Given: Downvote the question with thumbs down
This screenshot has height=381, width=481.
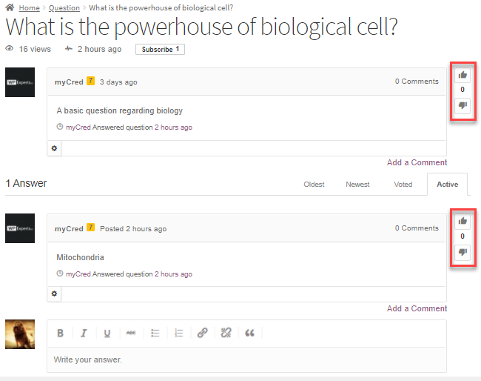Looking at the screenshot, I should tap(462, 105).
